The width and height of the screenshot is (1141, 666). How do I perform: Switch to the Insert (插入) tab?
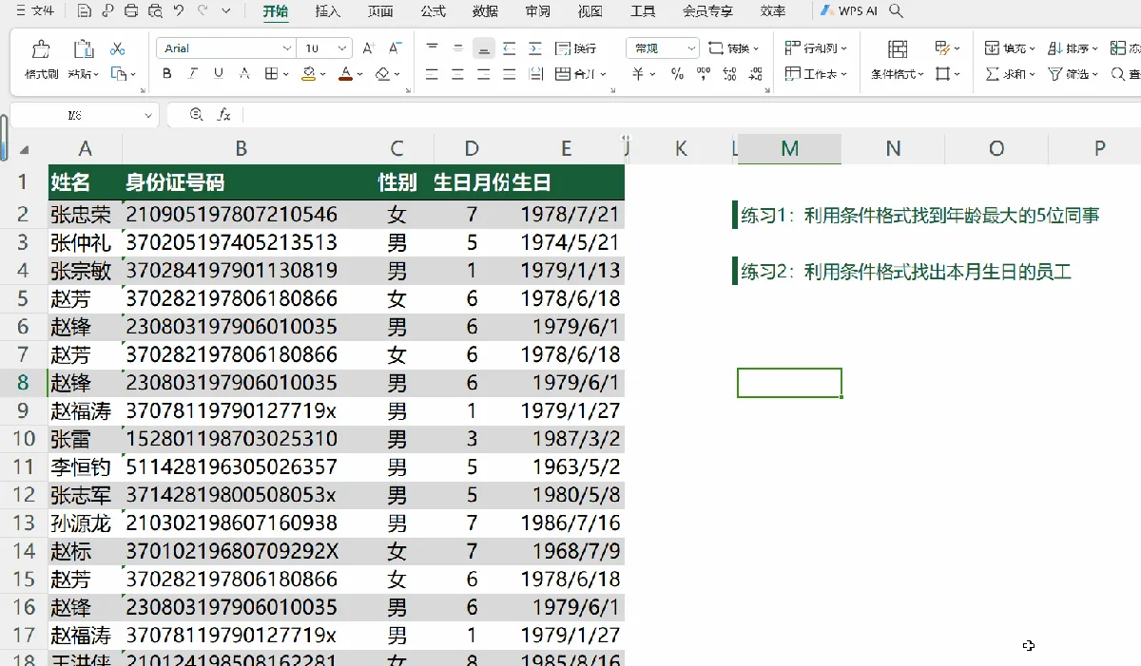[x=328, y=11]
